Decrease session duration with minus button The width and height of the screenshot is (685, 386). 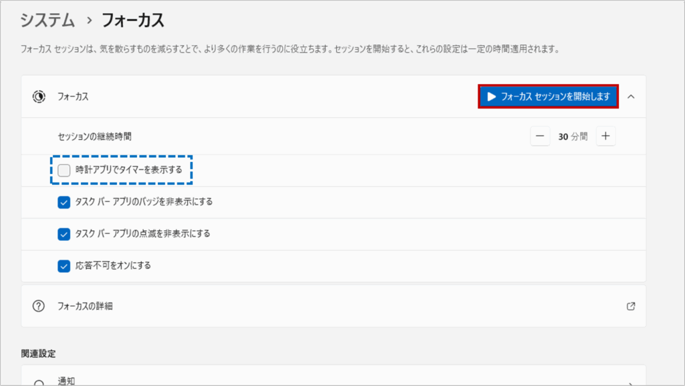coord(540,136)
